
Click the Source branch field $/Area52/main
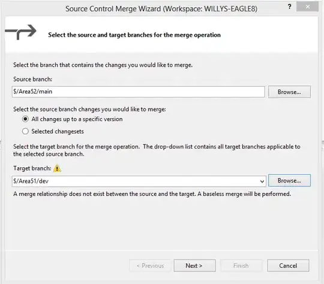click(138, 92)
